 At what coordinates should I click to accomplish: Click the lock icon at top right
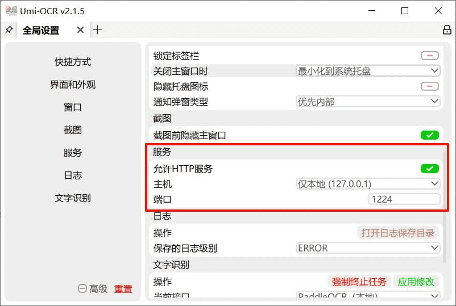(x=447, y=30)
